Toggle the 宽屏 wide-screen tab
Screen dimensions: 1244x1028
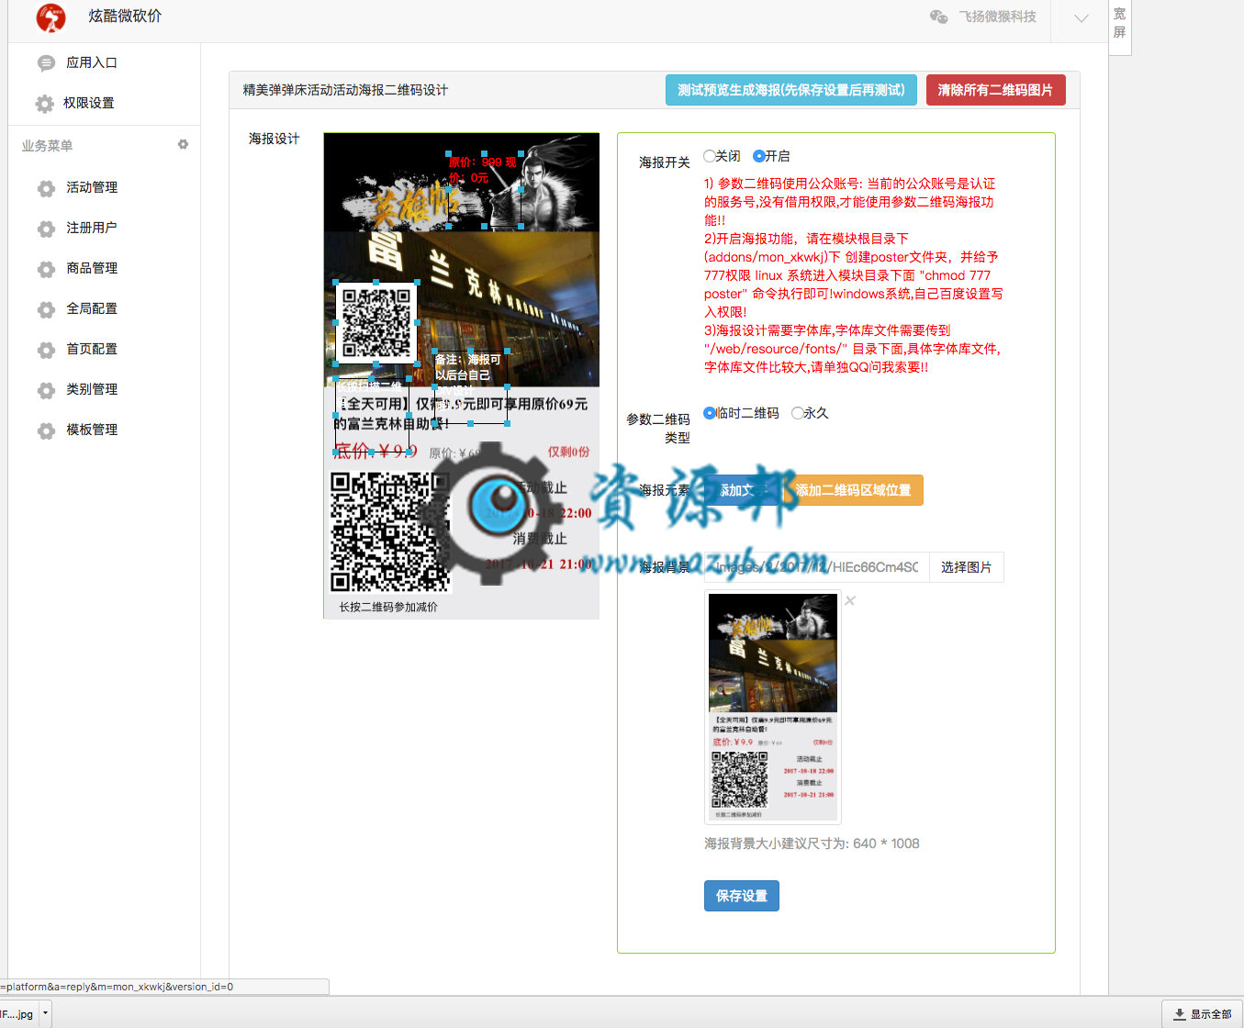[1119, 24]
